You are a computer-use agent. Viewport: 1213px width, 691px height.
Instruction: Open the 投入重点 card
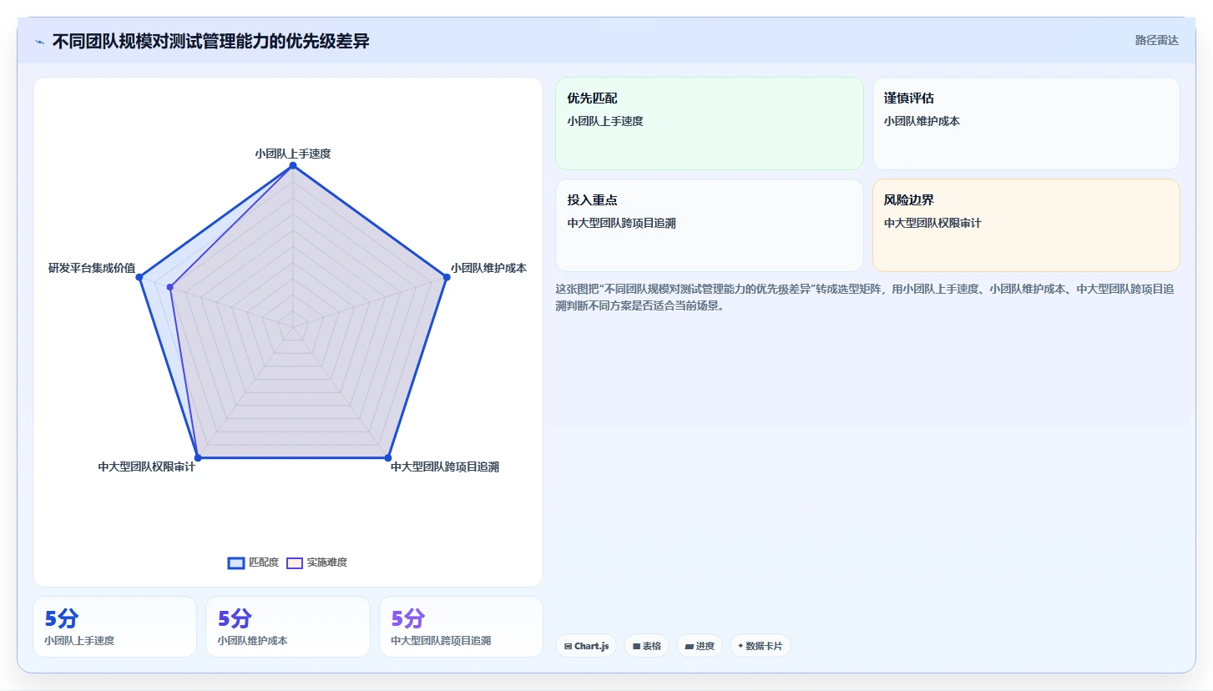pos(710,225)
